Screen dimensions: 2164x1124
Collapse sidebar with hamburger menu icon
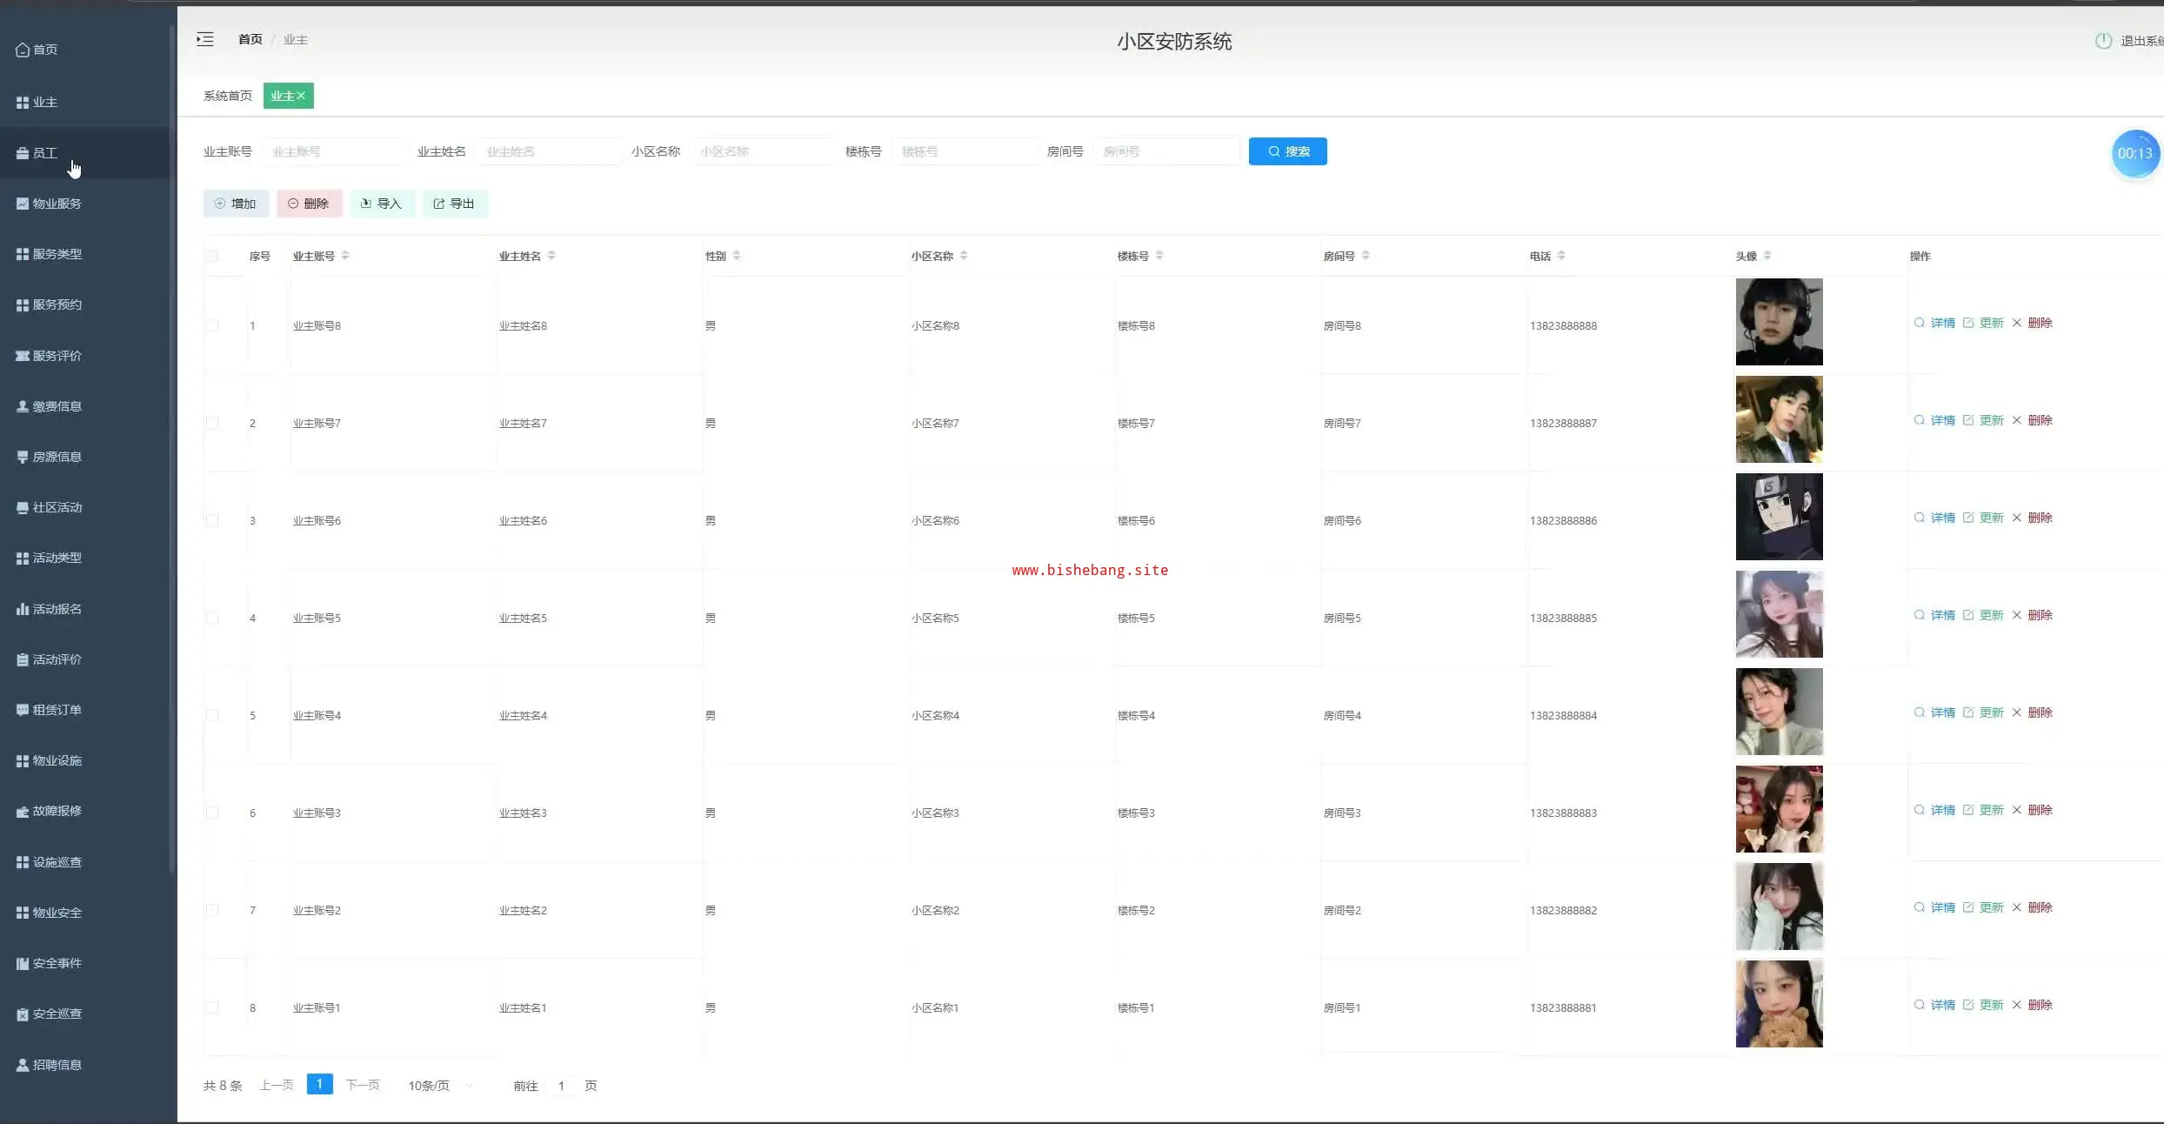(205, 39)
